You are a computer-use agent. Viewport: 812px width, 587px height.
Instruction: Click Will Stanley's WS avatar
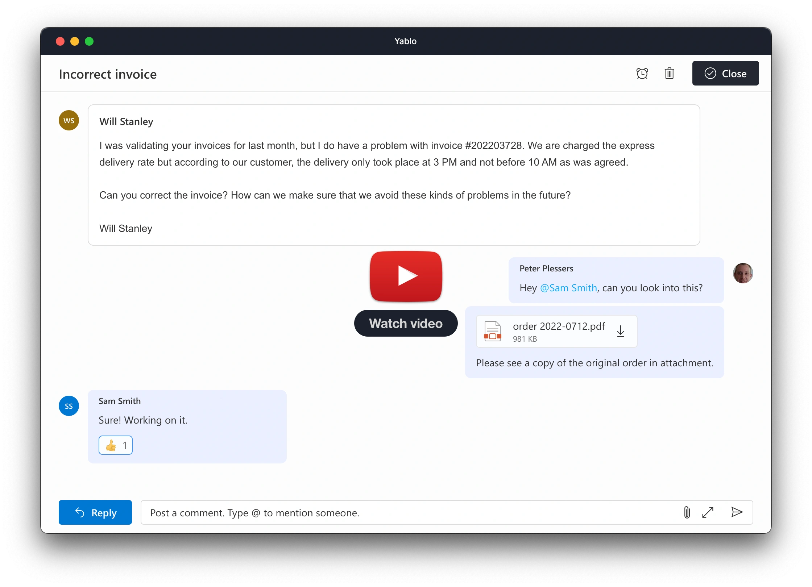69,120
